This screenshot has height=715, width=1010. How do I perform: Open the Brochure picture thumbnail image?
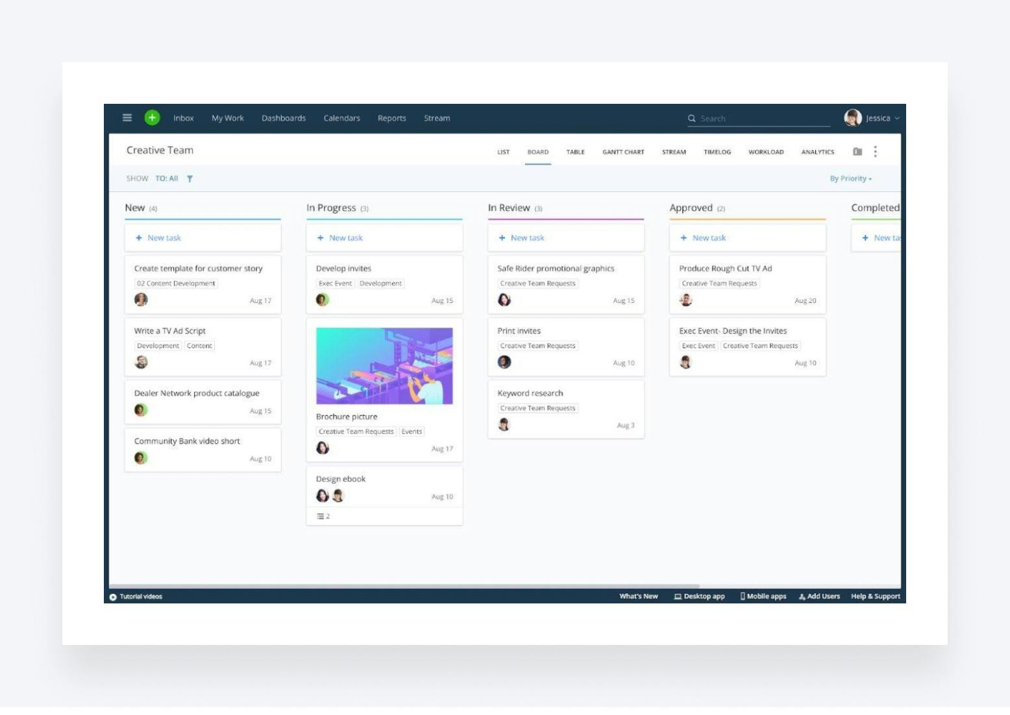tap(384, 366)
